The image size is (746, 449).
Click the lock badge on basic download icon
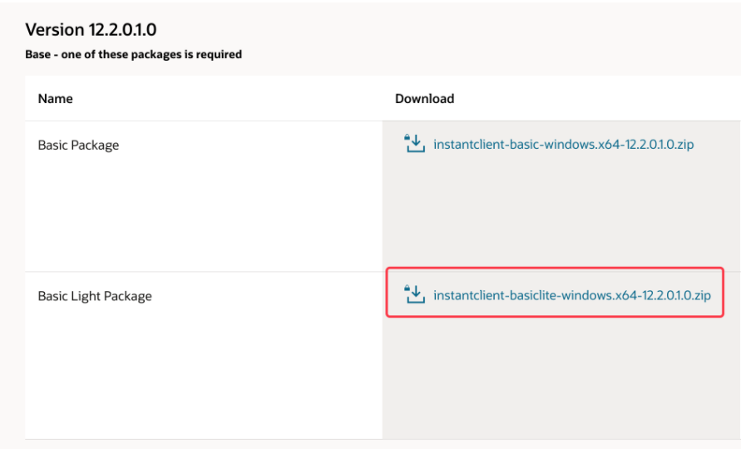pyautogui.click(x=408, y=136)
